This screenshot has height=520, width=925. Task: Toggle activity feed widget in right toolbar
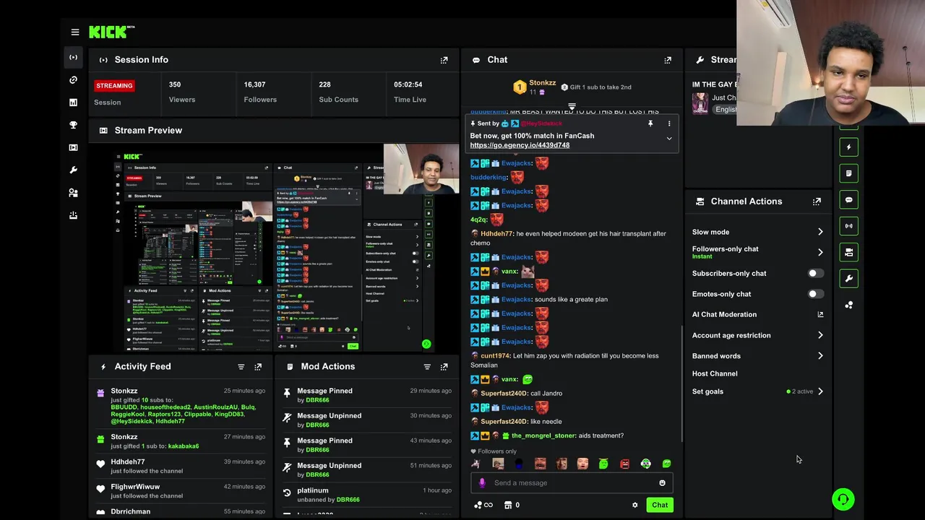pyautogui.click(x=849, y=147)
